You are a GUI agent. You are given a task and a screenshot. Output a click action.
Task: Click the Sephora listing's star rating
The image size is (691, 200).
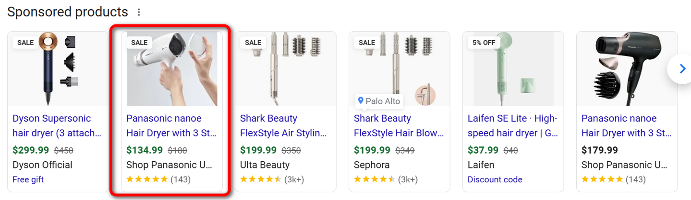(x=375, y=179)
